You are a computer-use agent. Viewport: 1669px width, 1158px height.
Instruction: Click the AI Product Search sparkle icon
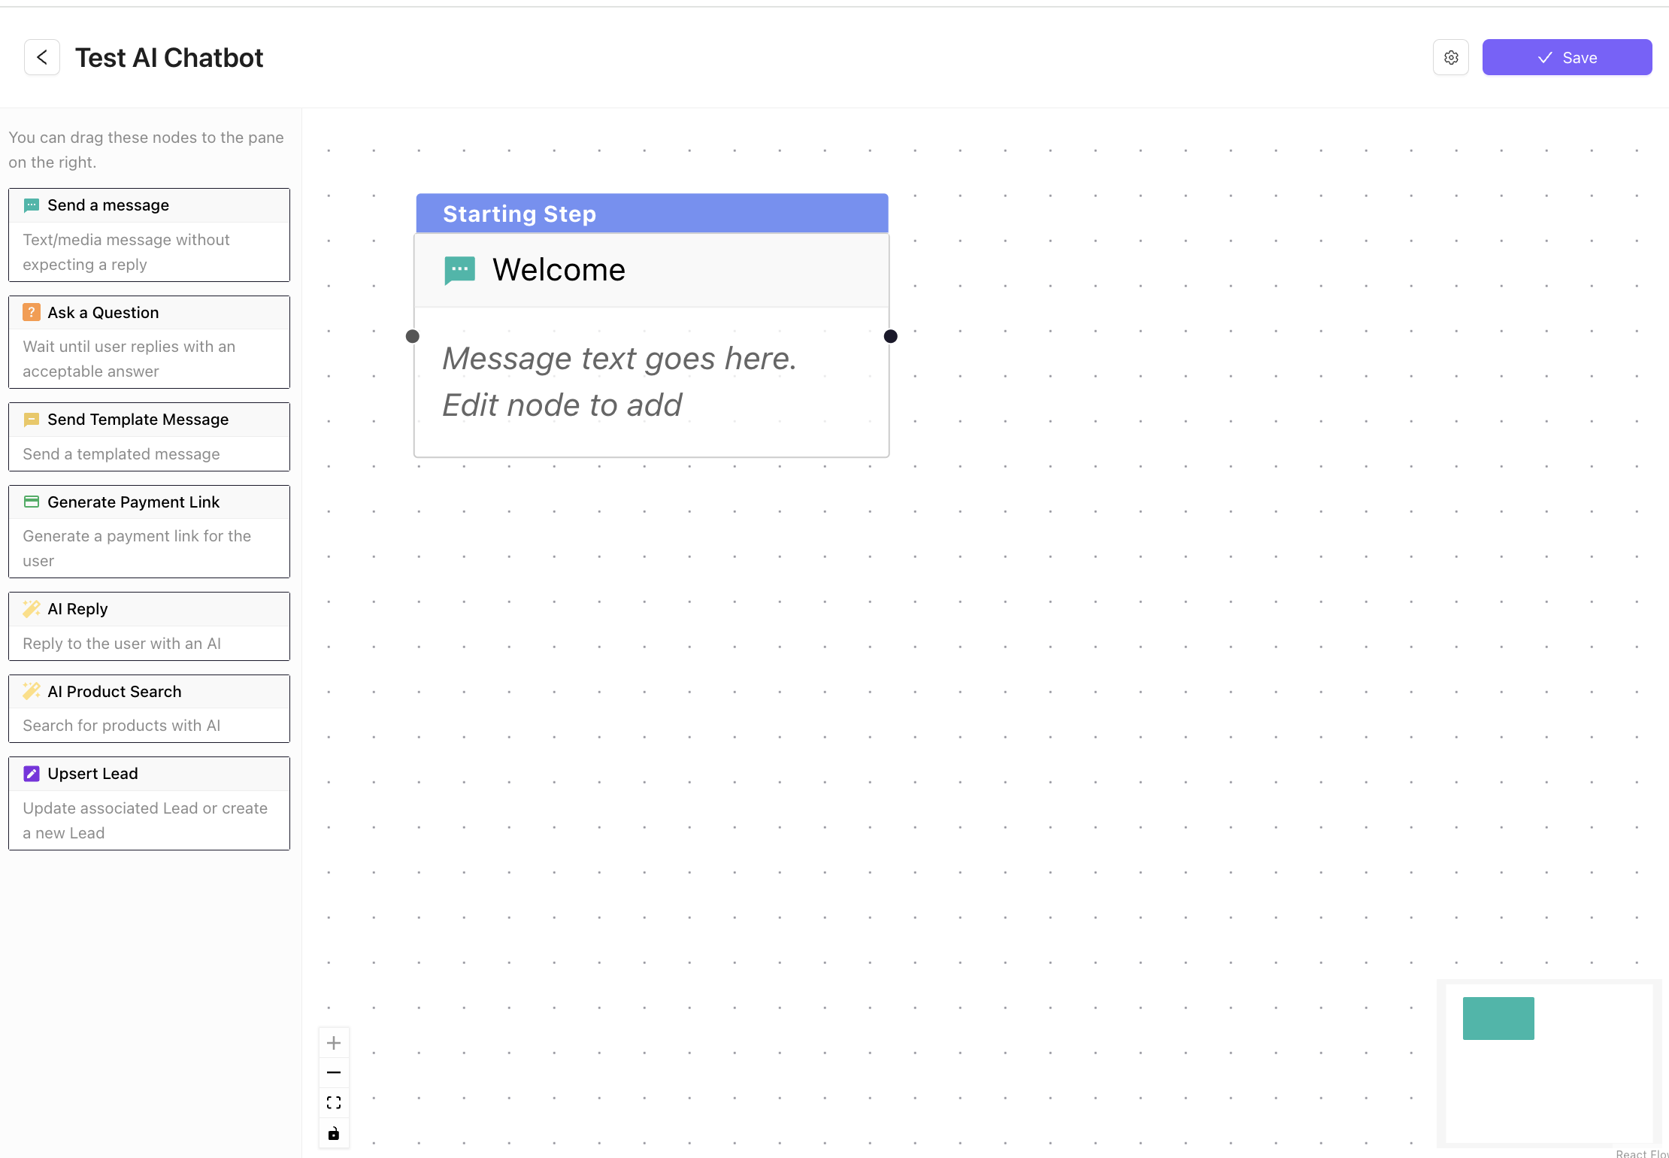tap(32, 691)
